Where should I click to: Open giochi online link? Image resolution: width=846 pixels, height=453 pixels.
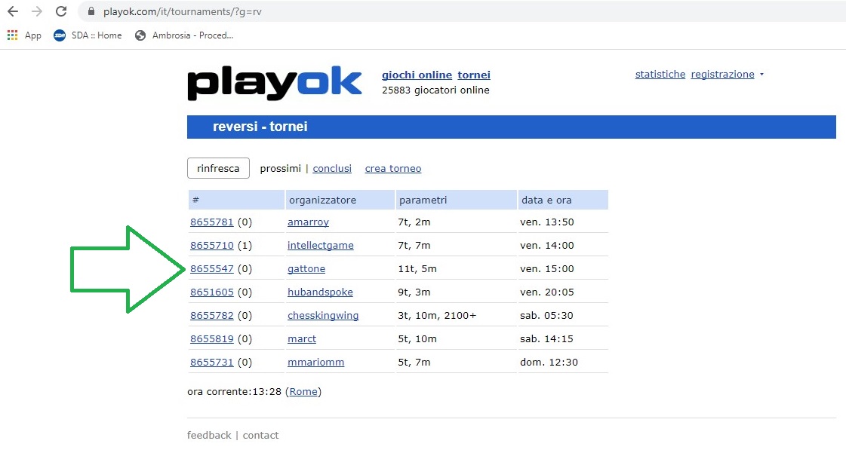click(x=417, y=75)
